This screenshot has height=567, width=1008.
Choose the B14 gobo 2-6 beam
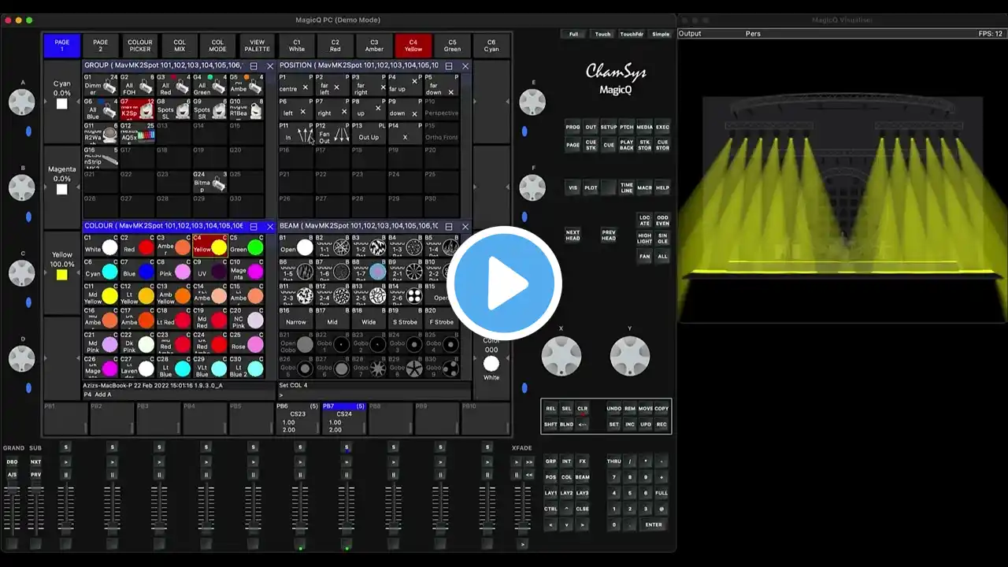click(x=405, y=295)
